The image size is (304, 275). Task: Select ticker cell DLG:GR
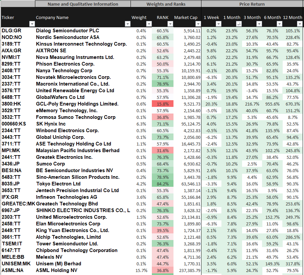click(x=18, y=31)
